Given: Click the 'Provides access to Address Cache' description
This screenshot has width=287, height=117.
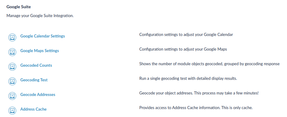Looking at the screenshot, I should tap(196, 108).
